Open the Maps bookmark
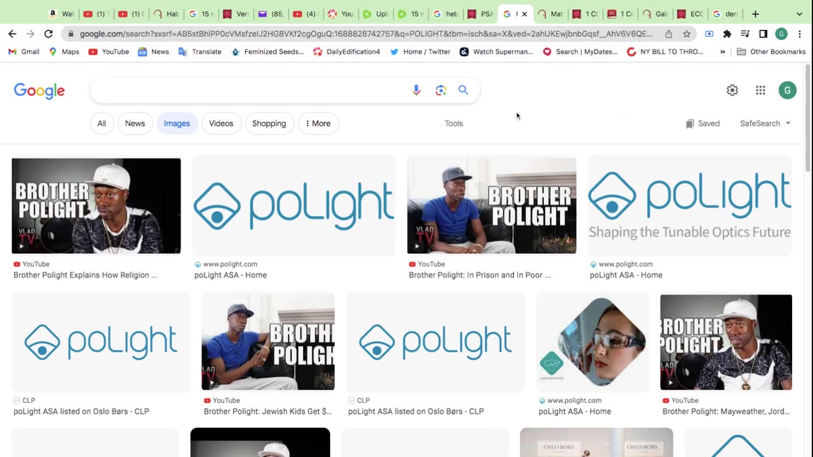813x457 pixels. [x=64, y=51]
